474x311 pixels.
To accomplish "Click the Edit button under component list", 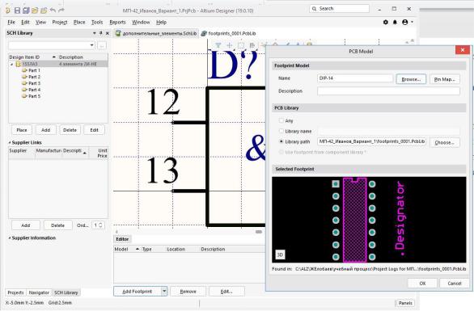I will (x=94, y=130).
